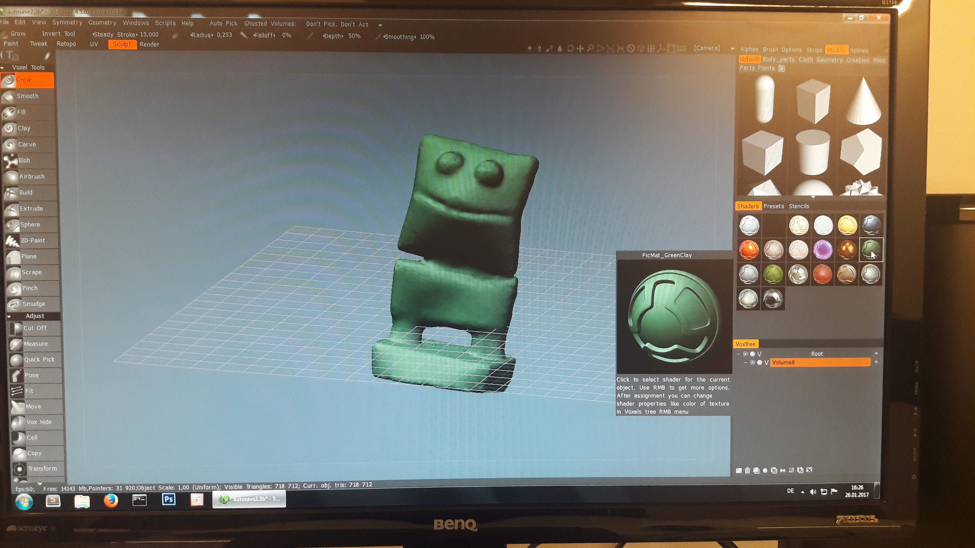Click the Invert Tool button
This screenshot has width=975, height=548.
coord(58,34)
